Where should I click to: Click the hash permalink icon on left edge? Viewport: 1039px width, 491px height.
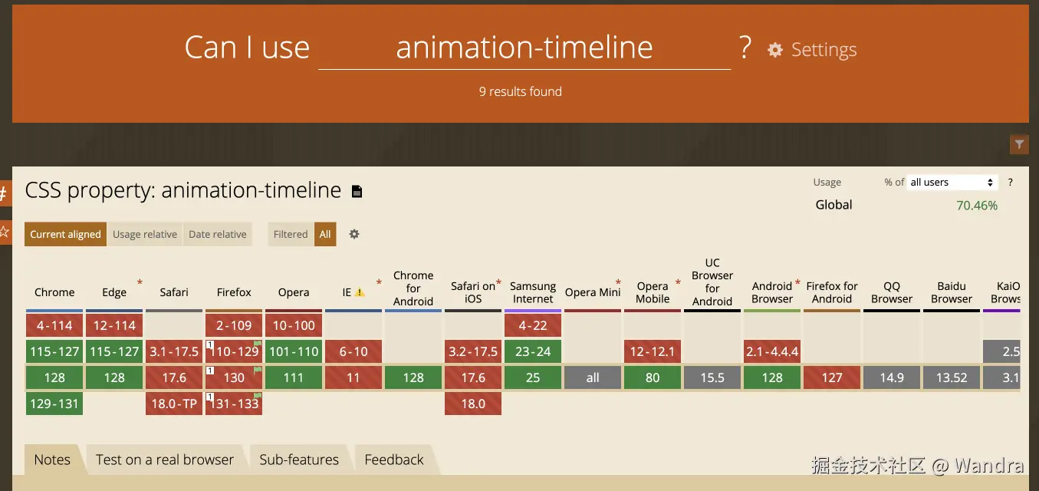pyautogui.click(x=4, y=193)
